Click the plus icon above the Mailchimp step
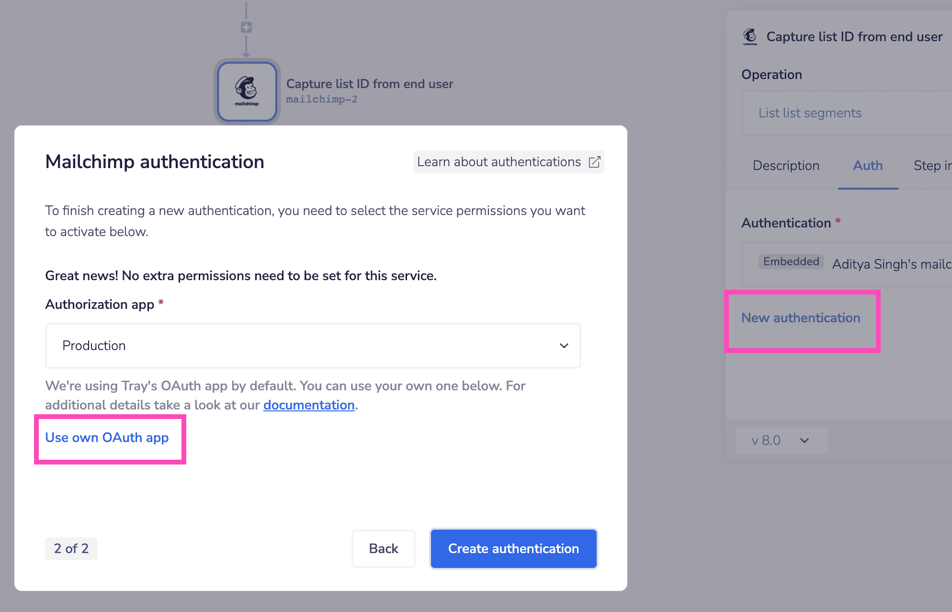 click(x=246, y=27)
